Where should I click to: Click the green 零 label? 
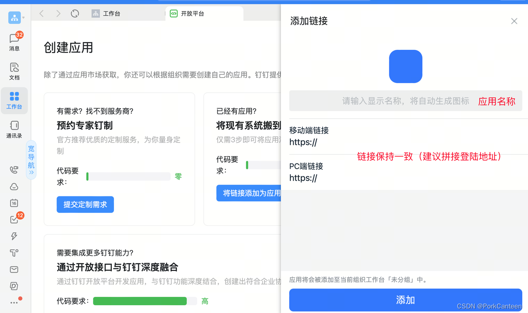point(178,177)
